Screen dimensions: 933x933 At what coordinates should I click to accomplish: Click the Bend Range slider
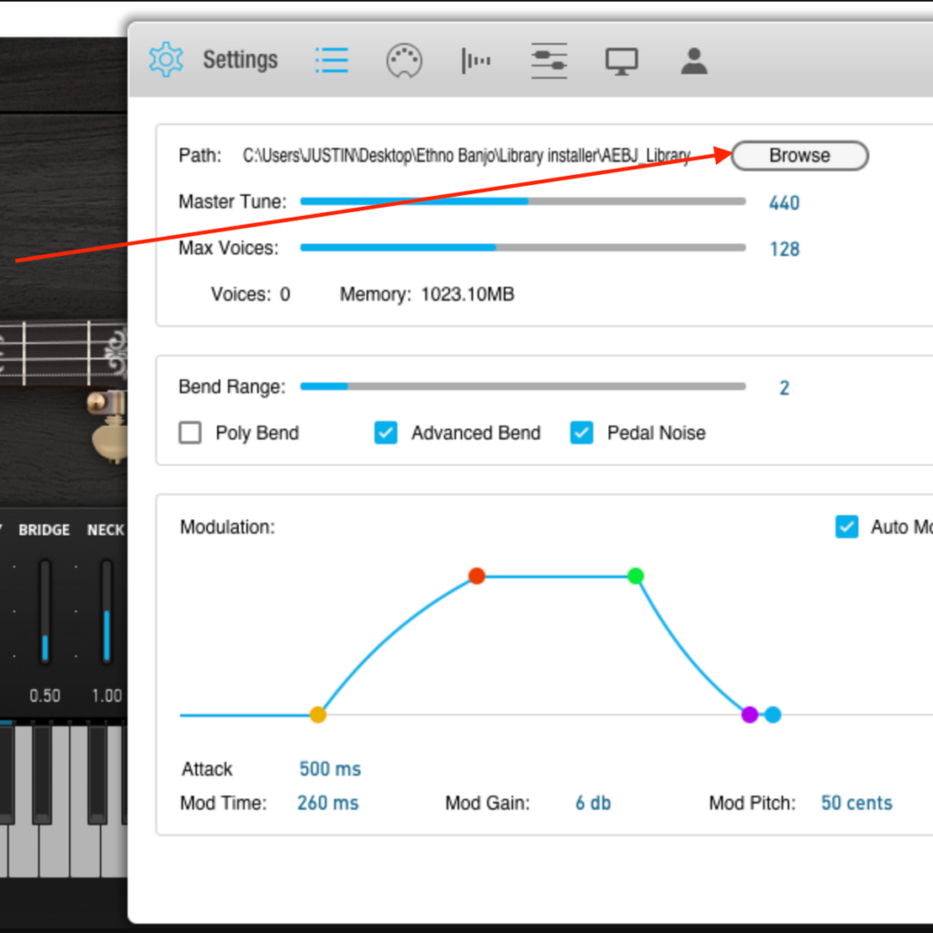(523, 387)
